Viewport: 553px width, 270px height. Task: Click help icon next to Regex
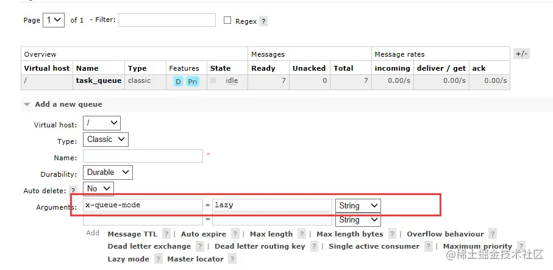pos(263,21)
